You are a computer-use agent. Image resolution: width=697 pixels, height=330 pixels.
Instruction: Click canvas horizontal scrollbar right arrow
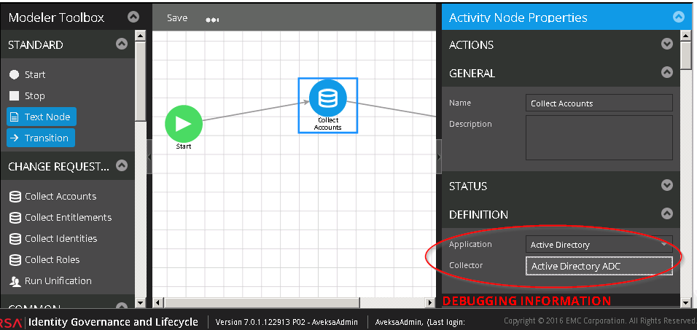pyautogui.click(x=429, y=303)
